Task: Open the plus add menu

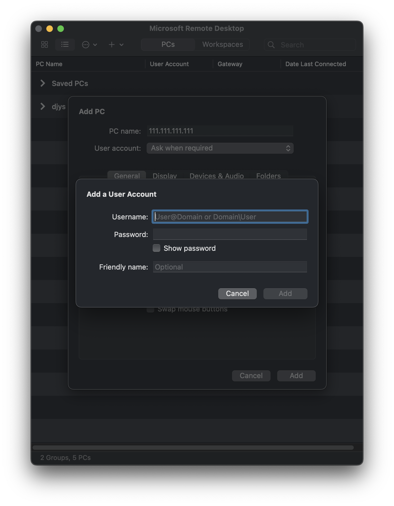Action: (x=116, y=45)
